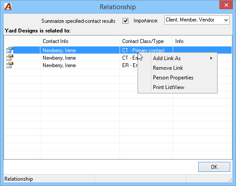Choose Remove Link from context menu
This screenshot has width=236, height=186.
(178, 68)
